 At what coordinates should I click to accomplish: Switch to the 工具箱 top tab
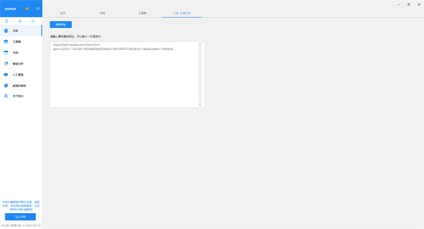(142, 13)
